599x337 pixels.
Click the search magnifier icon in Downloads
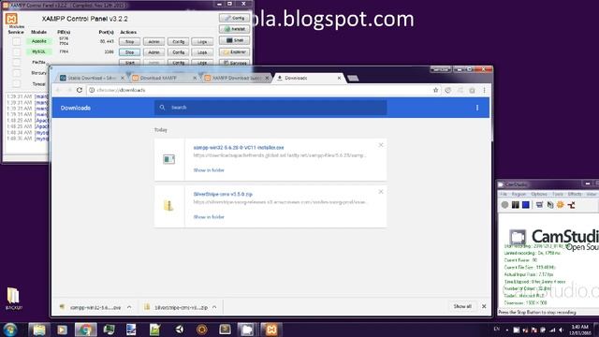click(162, 108)
